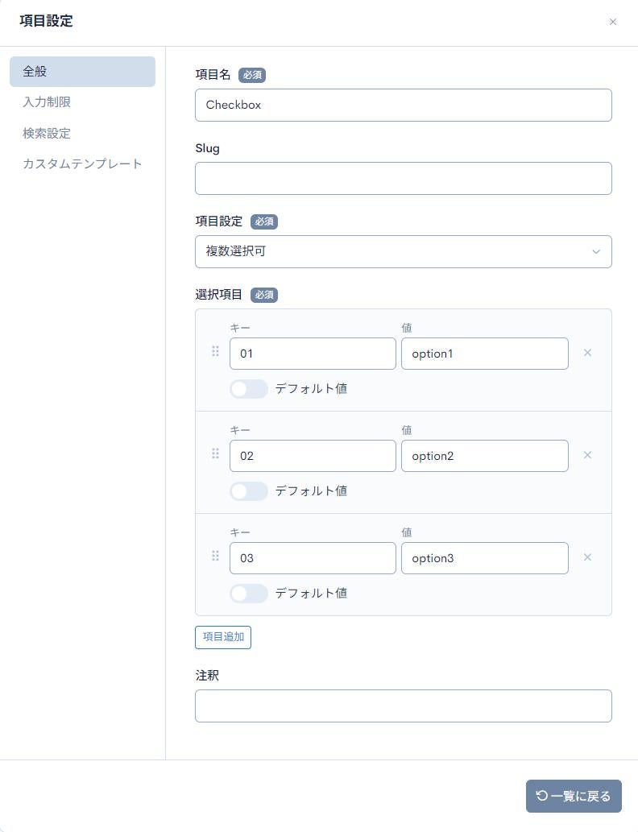Click the 項目名 field containing Checkbox

[x=404, y=105]
